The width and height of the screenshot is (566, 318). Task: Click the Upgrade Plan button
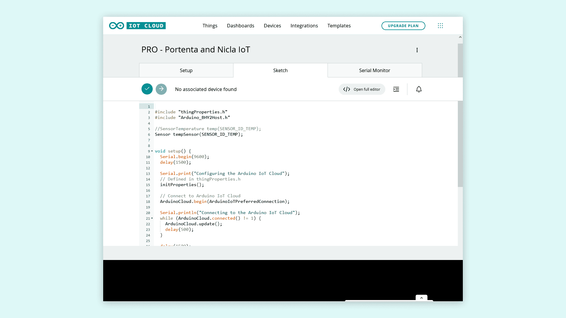[403, 26]
